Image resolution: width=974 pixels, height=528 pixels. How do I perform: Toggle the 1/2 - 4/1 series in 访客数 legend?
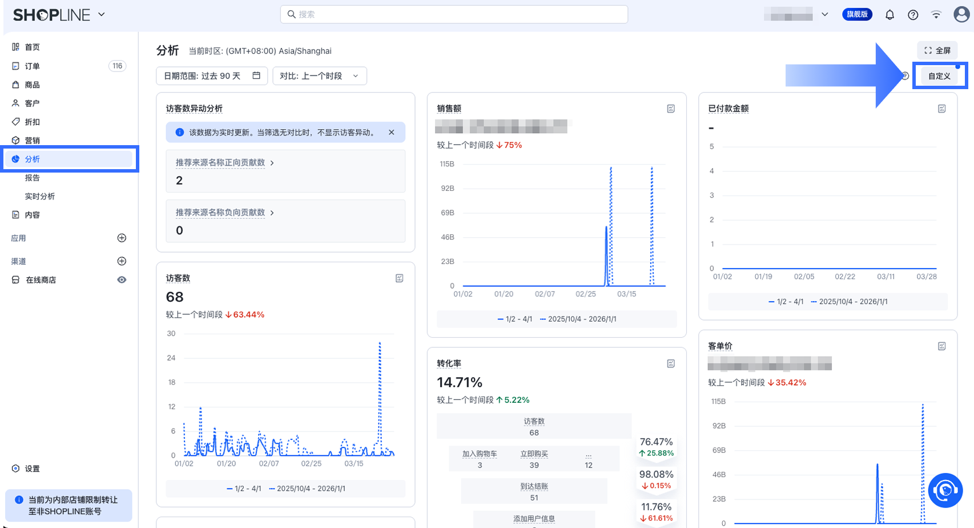click(244, 489)
